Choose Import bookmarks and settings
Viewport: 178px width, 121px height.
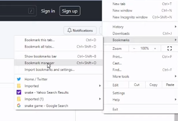click(59, 70)
